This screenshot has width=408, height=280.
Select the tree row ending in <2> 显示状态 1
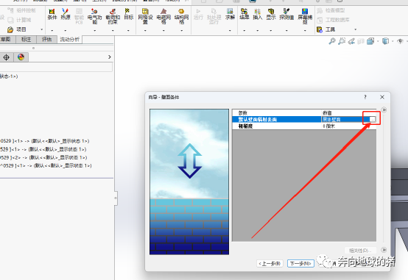pos(43,157)
